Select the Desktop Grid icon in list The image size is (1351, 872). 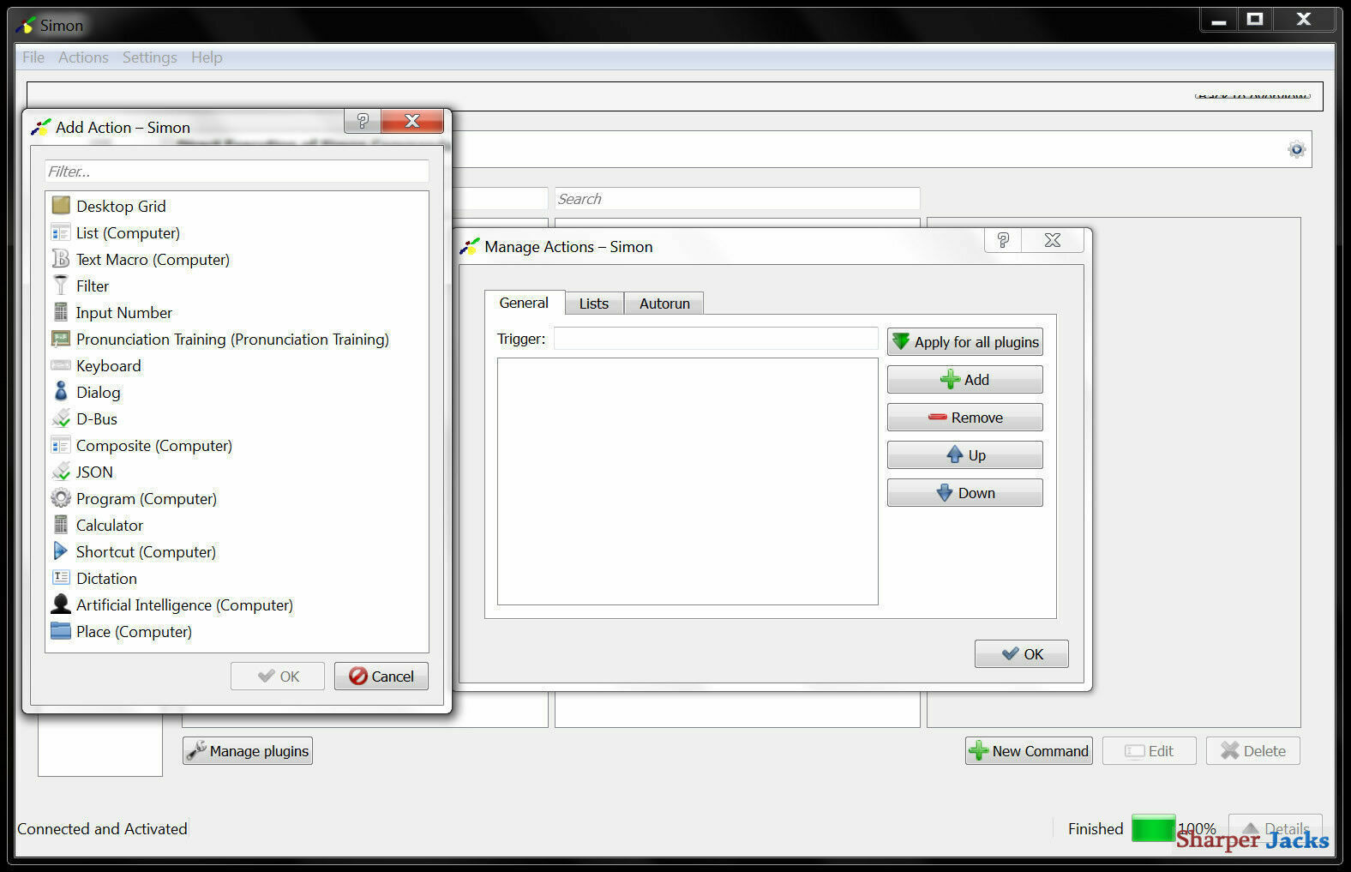point(61,205)
